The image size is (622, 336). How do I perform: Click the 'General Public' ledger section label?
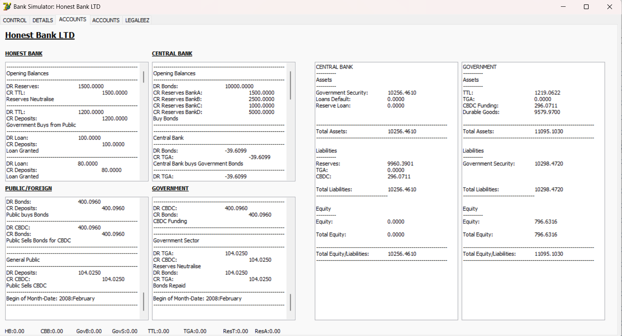(x=23, y=260)
